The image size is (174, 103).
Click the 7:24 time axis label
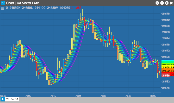[78, 96]
